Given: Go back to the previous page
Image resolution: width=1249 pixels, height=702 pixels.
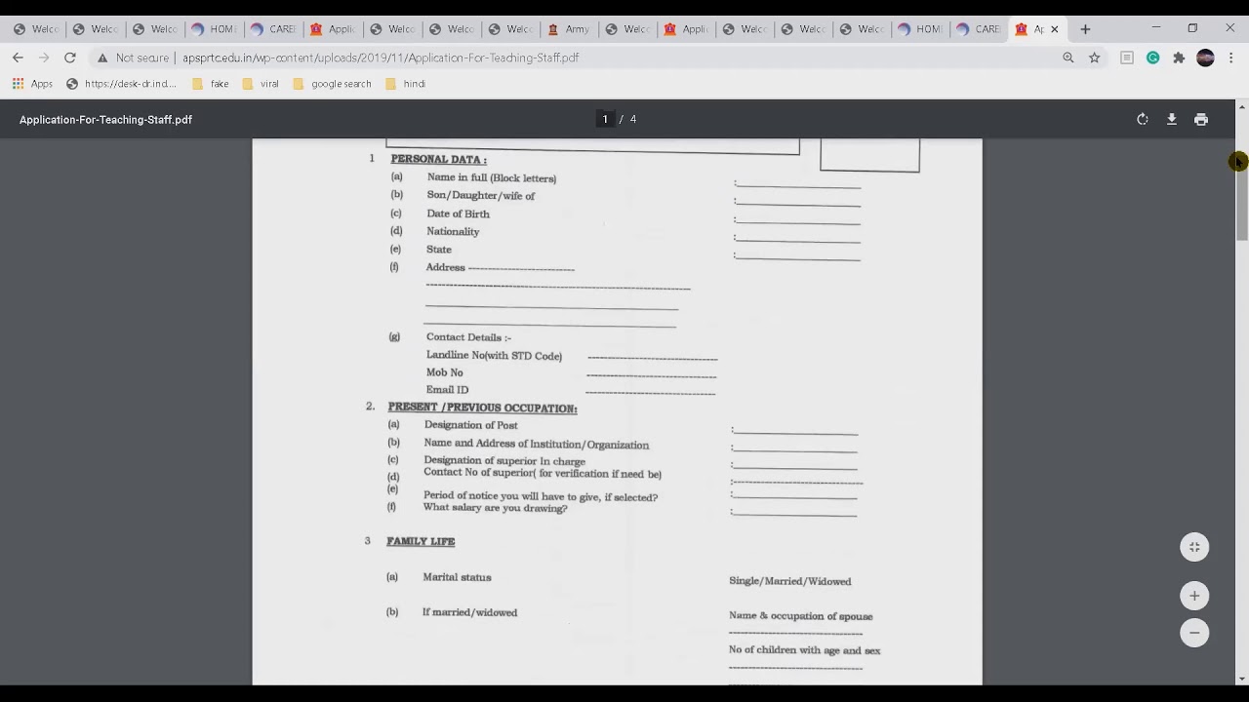Looking at the screenshot, I should (x=18, y=58).
